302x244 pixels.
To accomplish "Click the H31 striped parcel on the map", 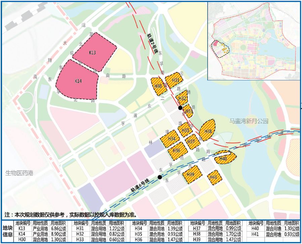I will (174, 80).
